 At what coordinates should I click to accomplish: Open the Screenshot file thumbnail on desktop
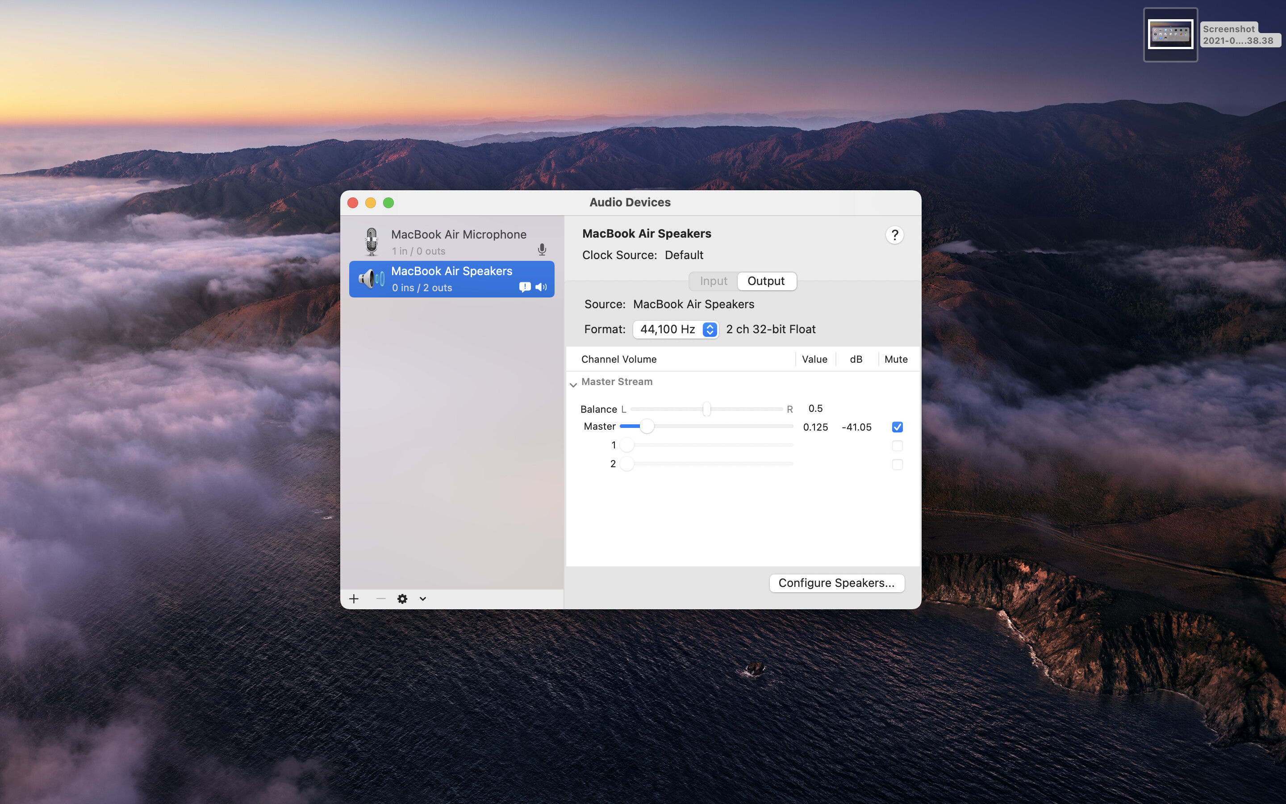1170,34
